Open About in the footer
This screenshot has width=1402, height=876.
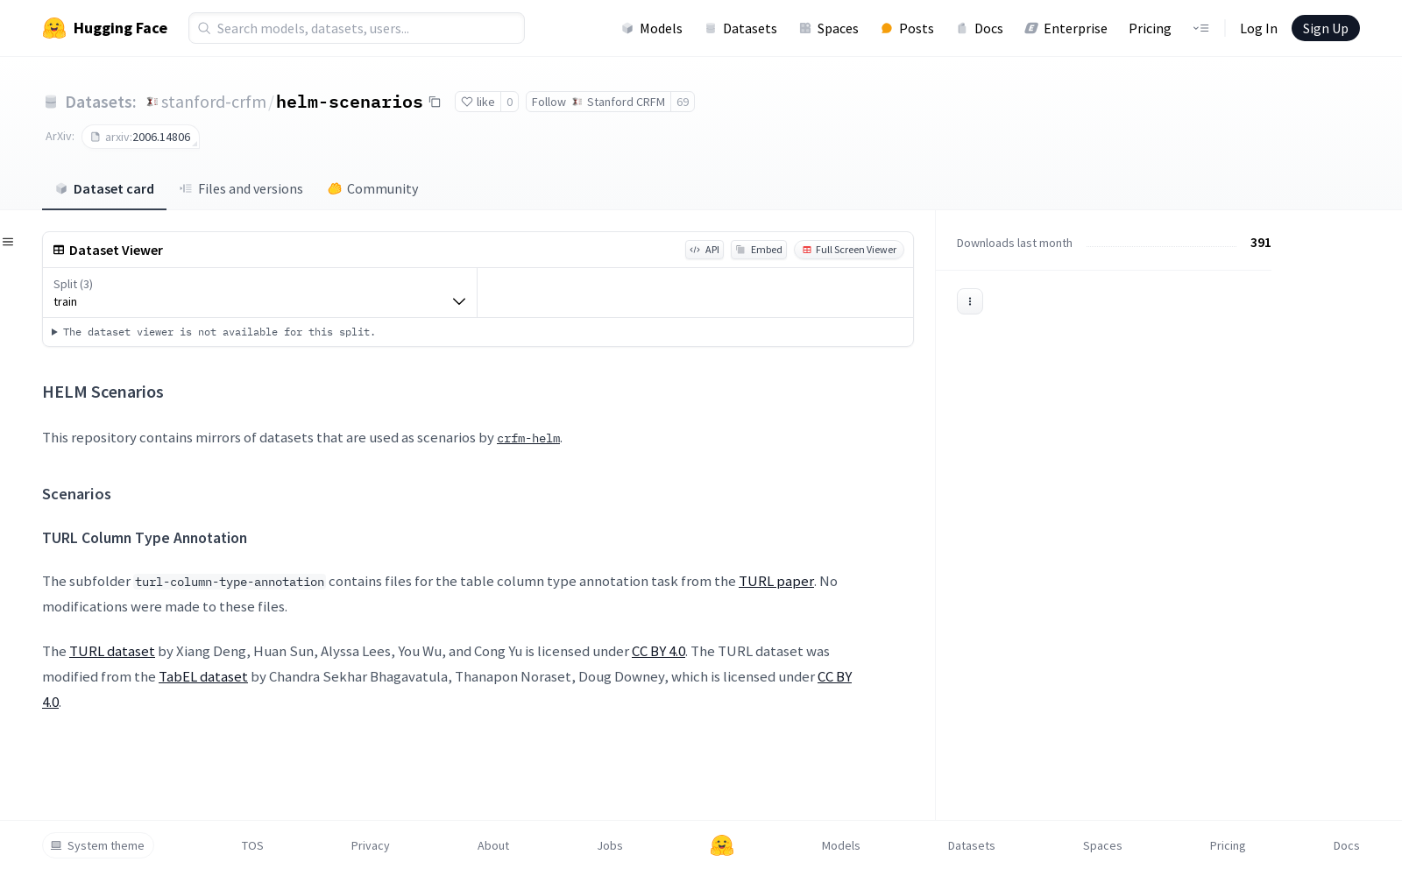pos(493,845)
